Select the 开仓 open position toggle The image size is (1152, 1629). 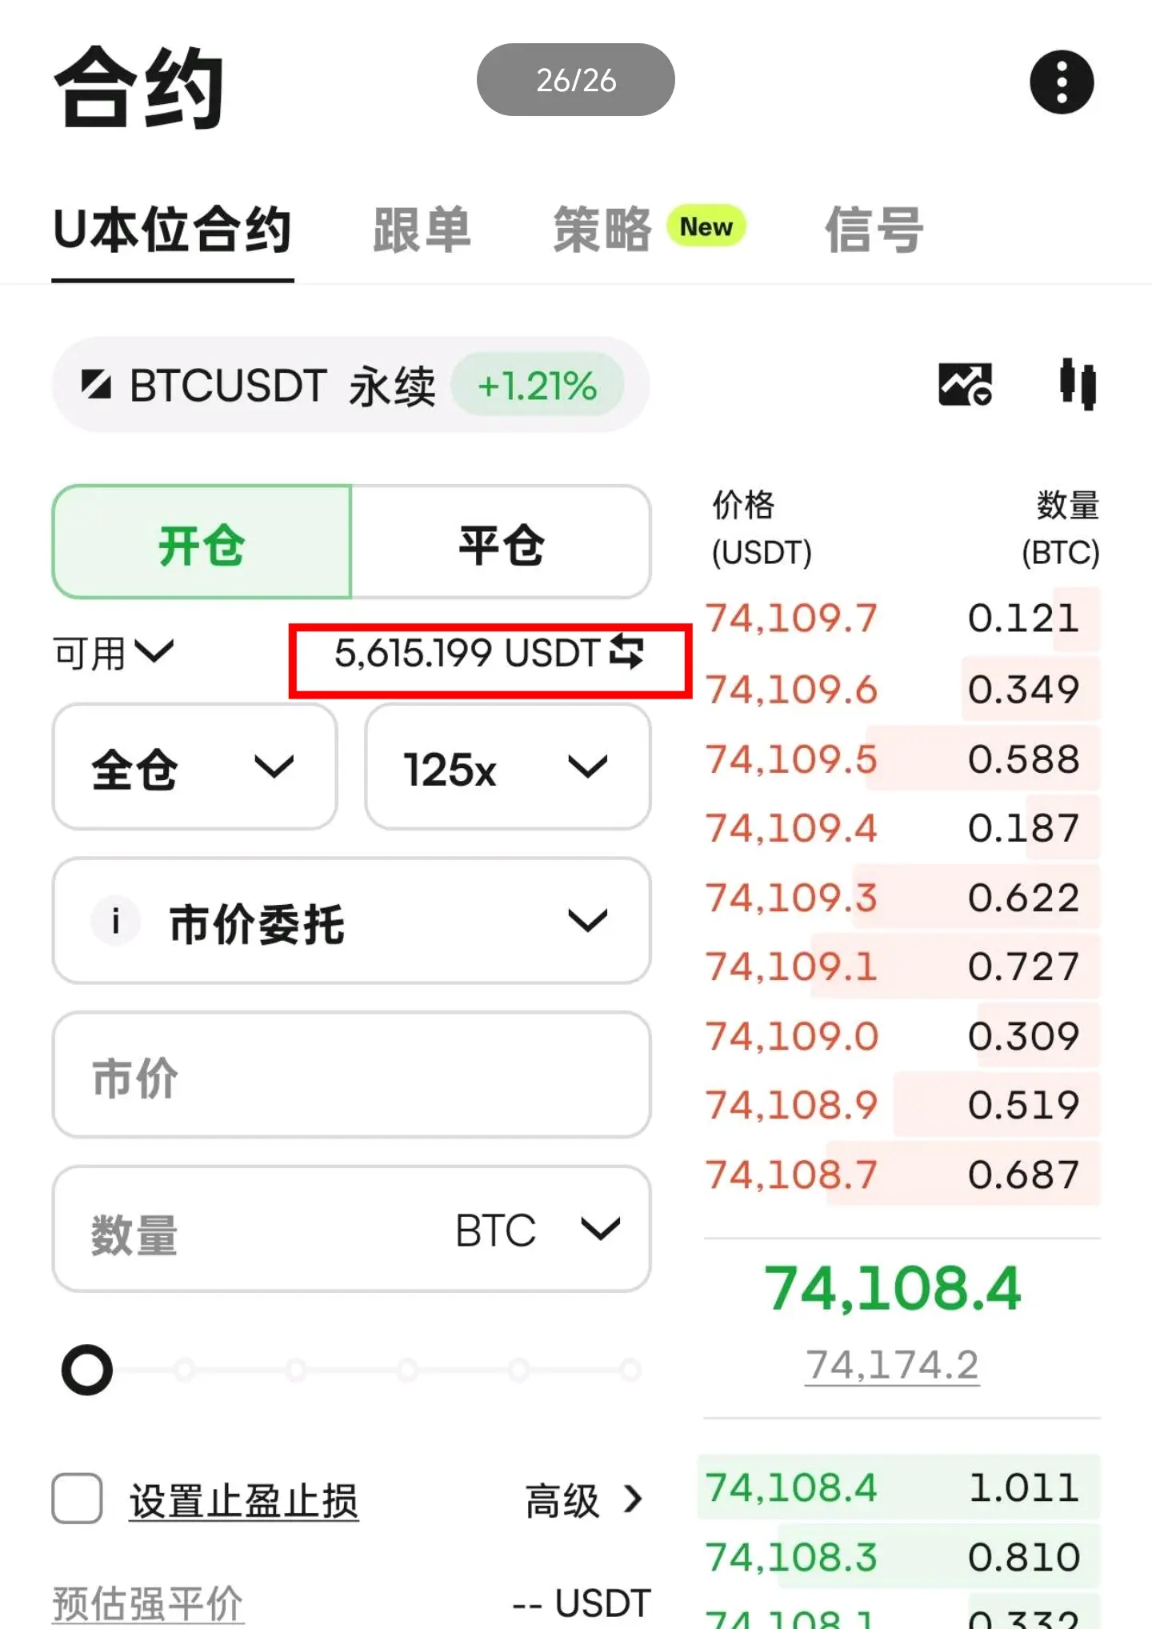pos(202,542)
